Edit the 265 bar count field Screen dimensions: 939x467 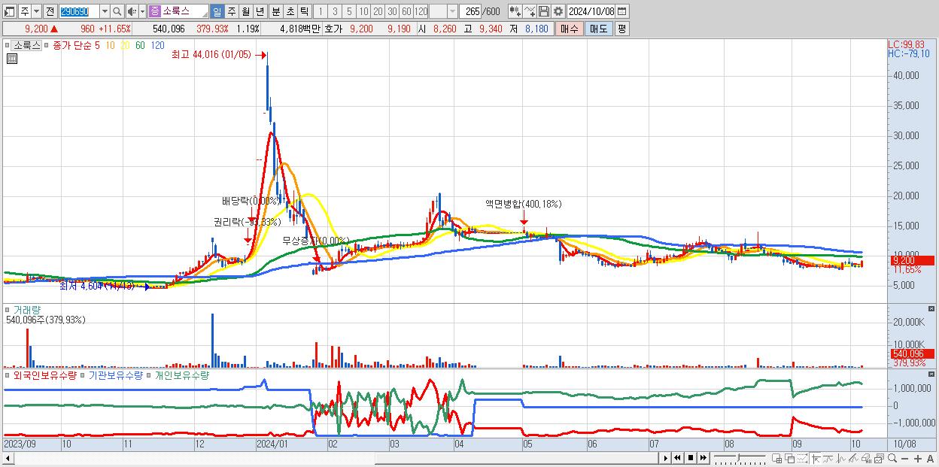tap(471, 11)
